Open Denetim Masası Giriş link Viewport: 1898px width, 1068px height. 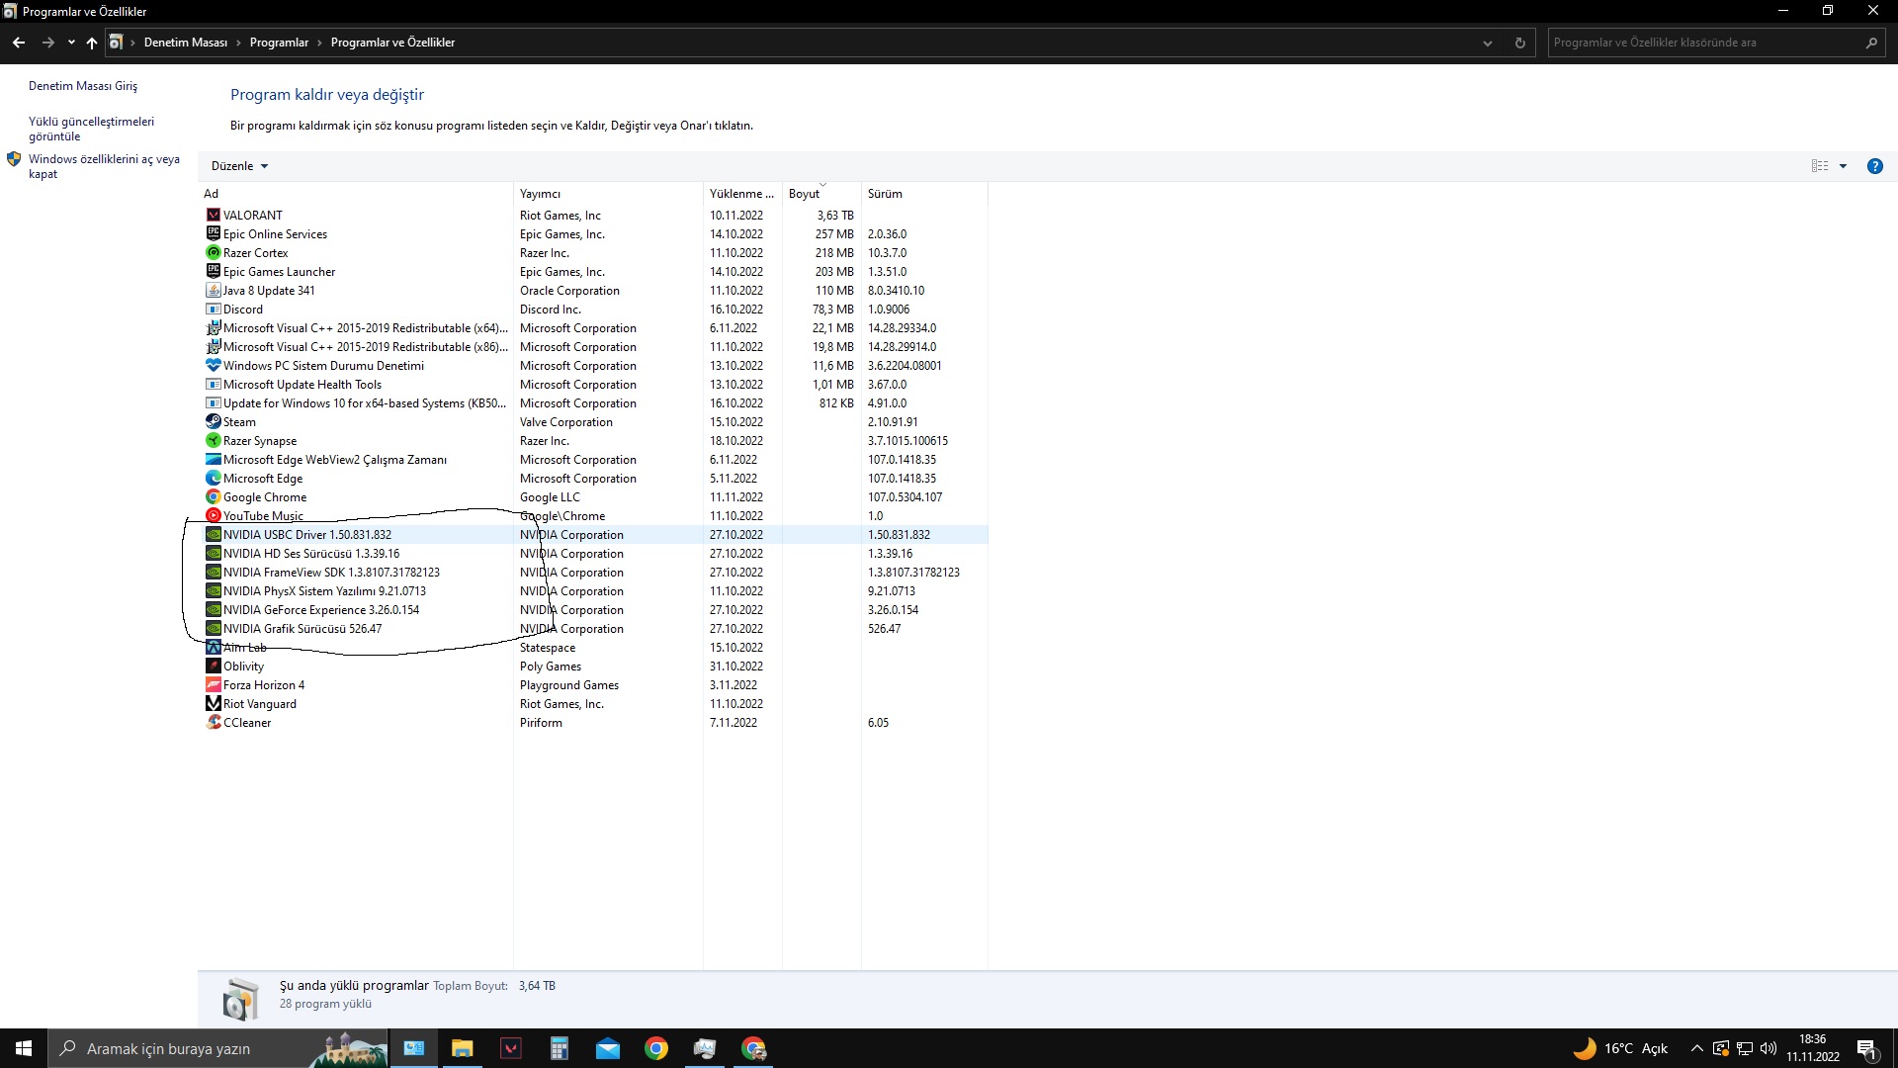pyautogui.click(x=83, y=86)
